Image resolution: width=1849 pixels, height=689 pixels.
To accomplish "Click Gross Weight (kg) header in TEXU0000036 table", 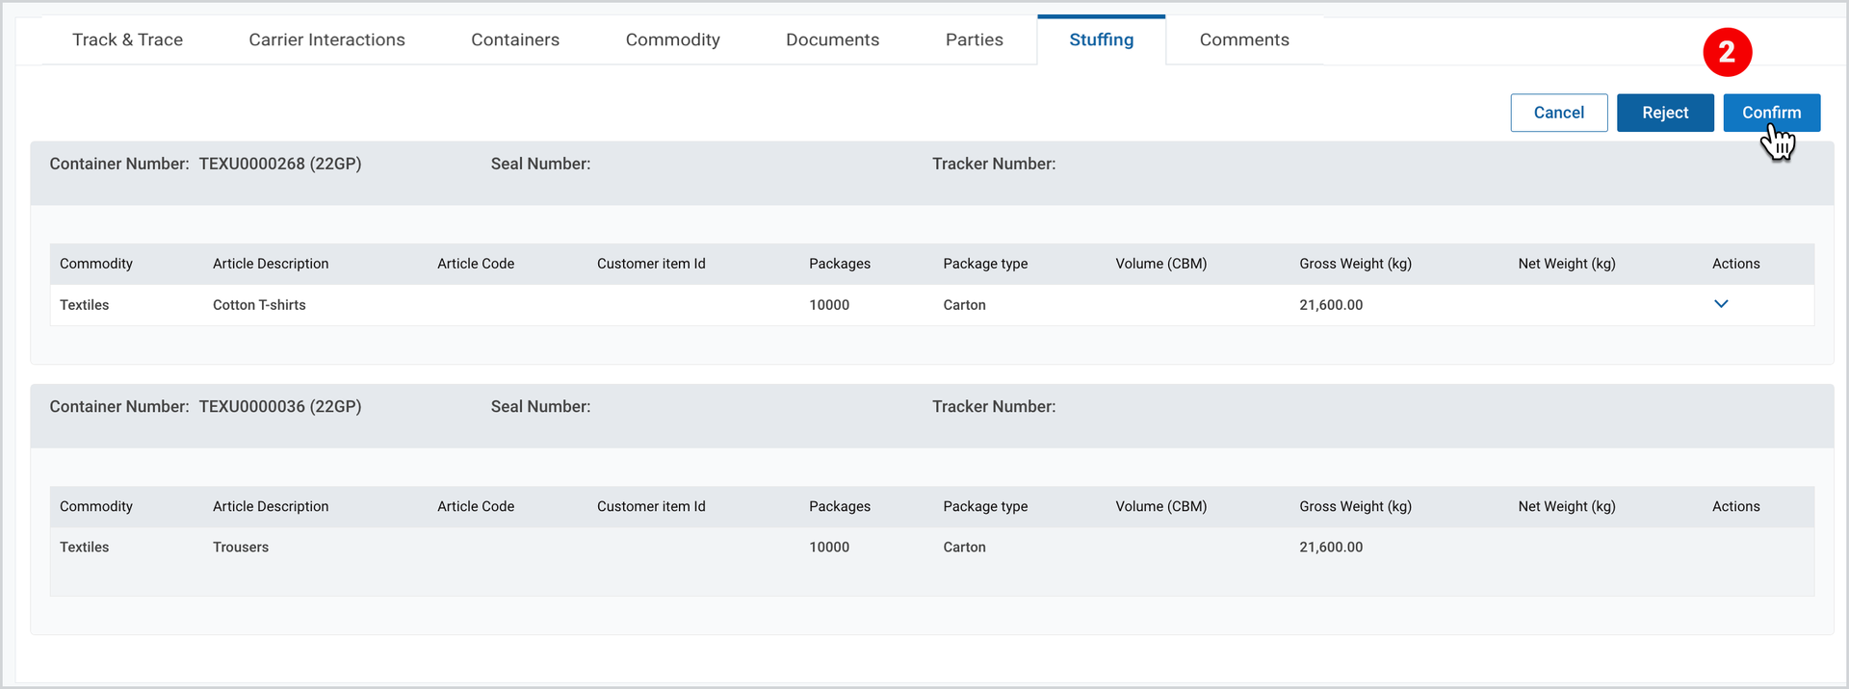I will pos(1355,506).
